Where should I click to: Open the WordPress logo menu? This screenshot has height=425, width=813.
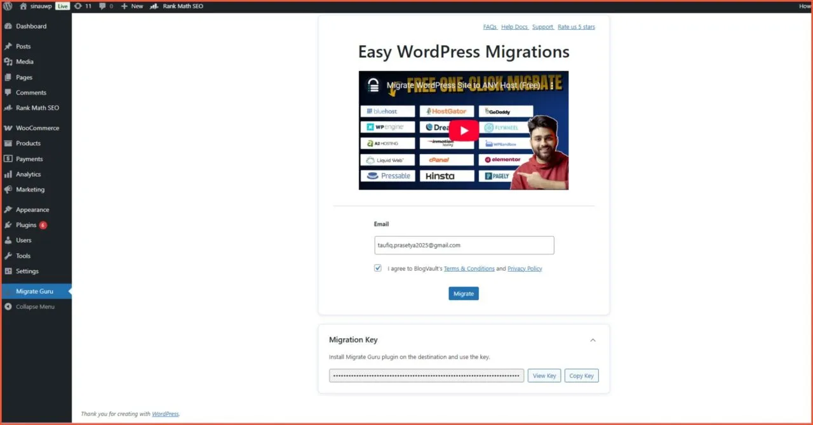(x=7, y=6)
